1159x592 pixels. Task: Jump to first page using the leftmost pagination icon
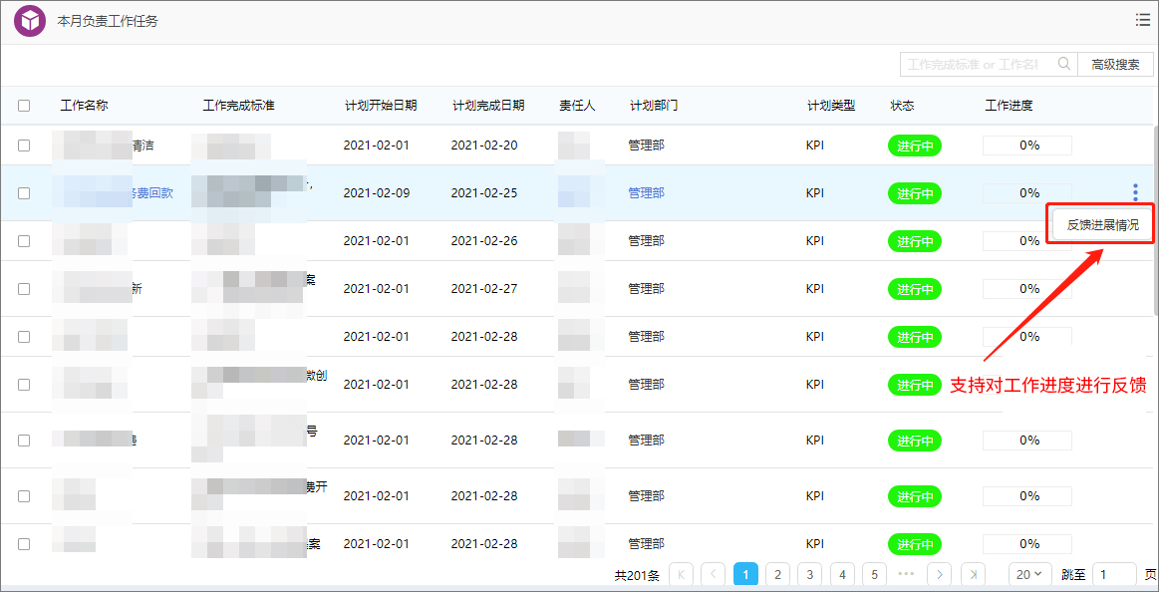(x=682, y=574)
